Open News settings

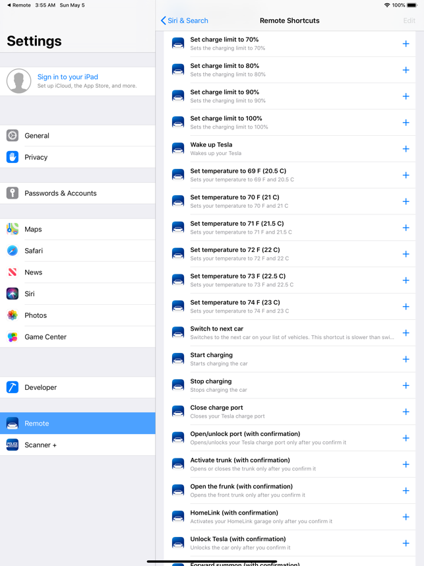pos(78,272)
